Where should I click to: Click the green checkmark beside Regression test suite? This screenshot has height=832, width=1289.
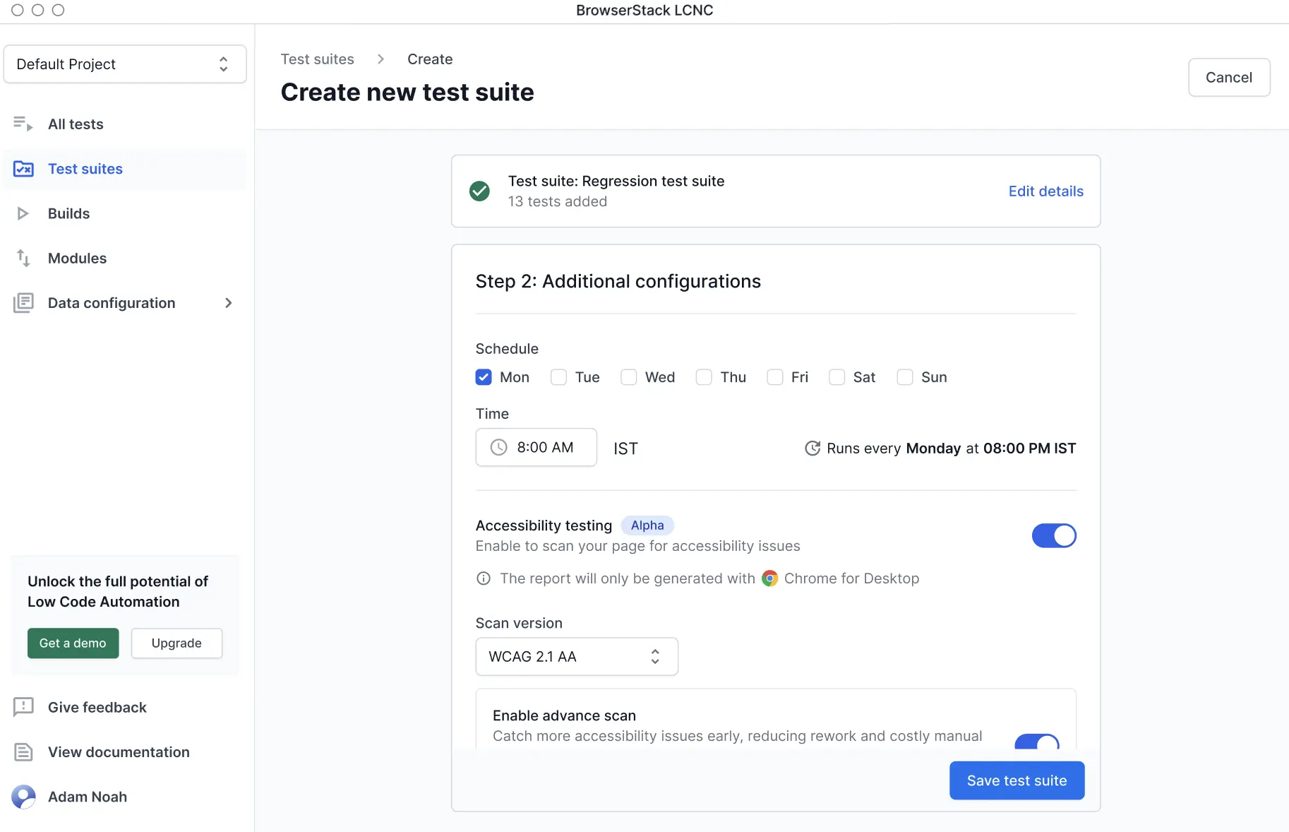coord(479,191)
